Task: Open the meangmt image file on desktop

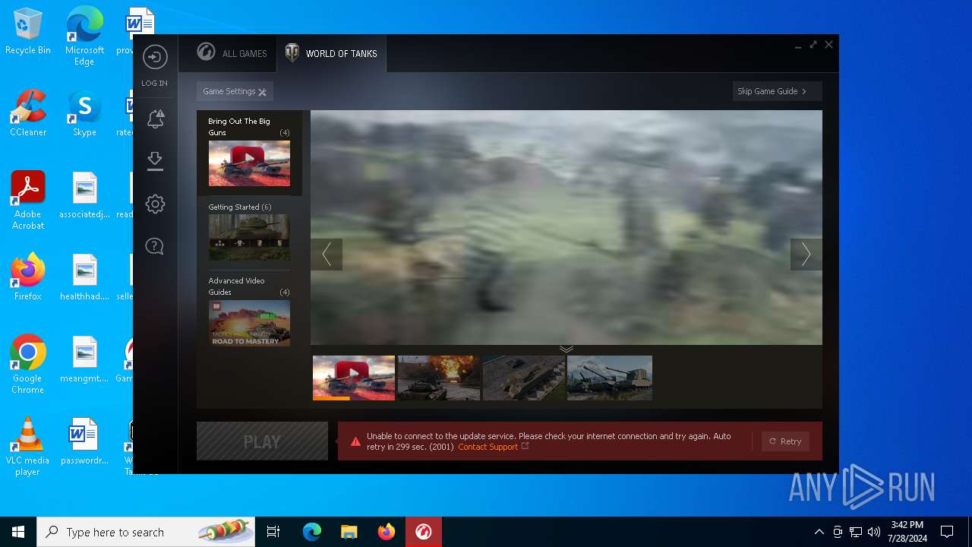Action: pos(84,360)
